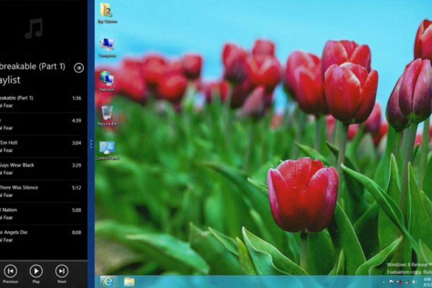Viewport: 432px width, 288px height.
Task: Open the Action Center flag icon
Action: click(x=391, y=282)
